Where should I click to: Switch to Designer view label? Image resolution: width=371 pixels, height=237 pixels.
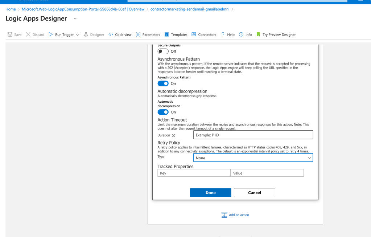point(97,34)
